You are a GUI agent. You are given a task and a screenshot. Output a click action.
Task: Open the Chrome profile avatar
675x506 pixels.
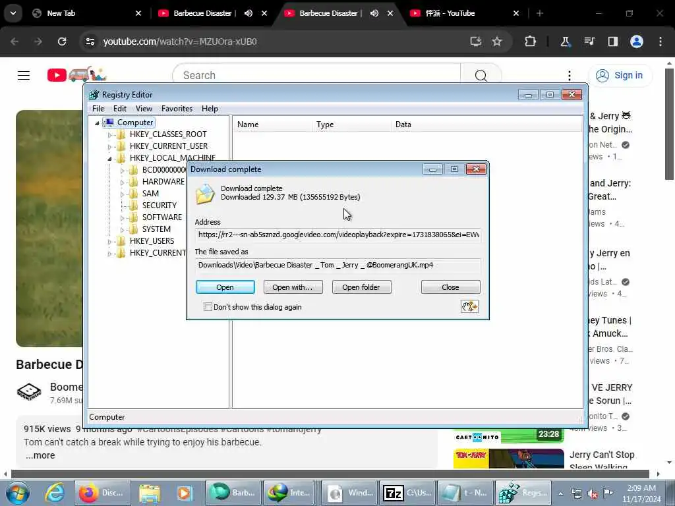(637, 42)
